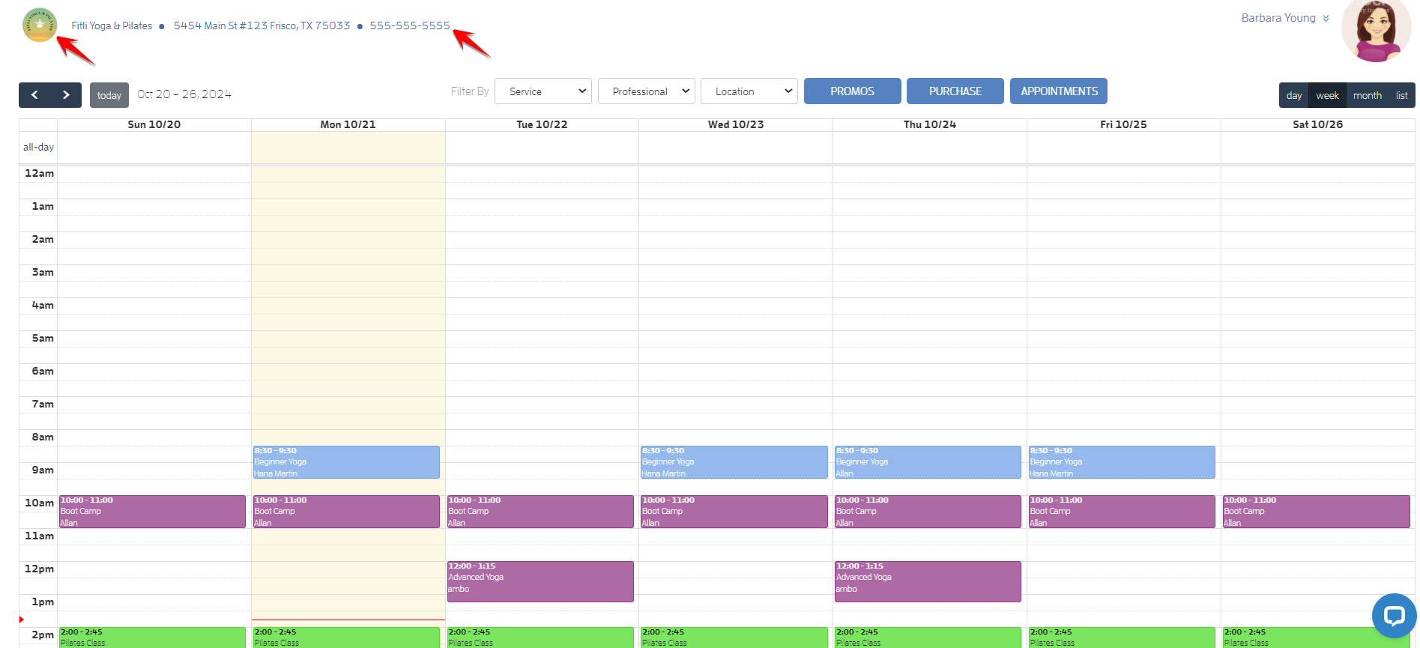Open Wednesday 8:30 Beginner Yoga class
The height and width of the screenshot is (648, 1420).
[734, 462]
